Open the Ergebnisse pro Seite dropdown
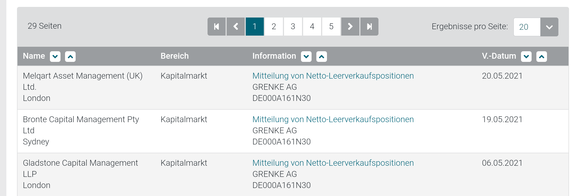Image resolution: width=573 pixels, height=196 pixels. [549, 27]
